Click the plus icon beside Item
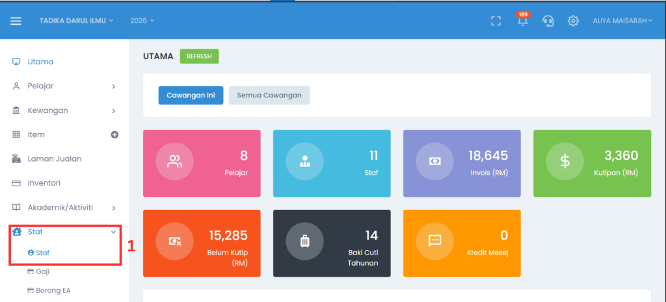666x302 pixels. point(114,135)
